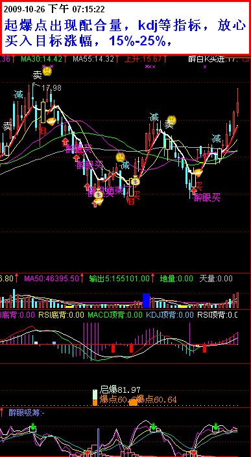251x457 pixels.
Task: Click the pale green 启爆 bar marker
Action: click(x=95, y=395)
